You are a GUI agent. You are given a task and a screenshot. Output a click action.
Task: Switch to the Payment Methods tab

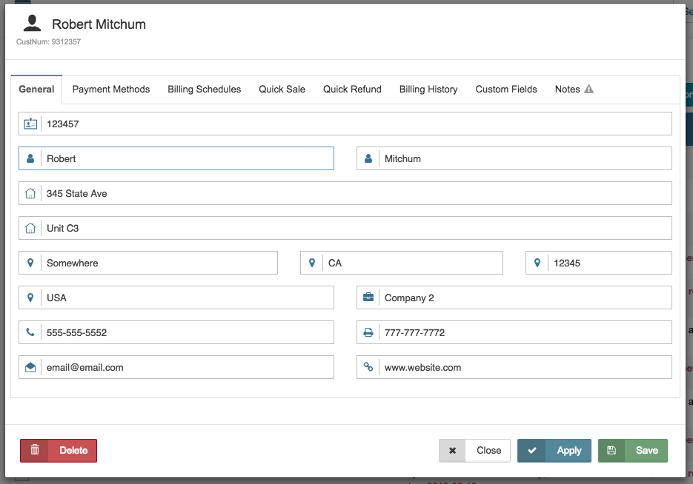[x=110, y=89]
